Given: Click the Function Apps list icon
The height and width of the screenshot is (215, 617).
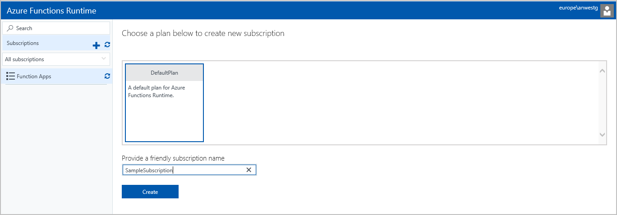Looking at the screenshot, I should 11,76.
